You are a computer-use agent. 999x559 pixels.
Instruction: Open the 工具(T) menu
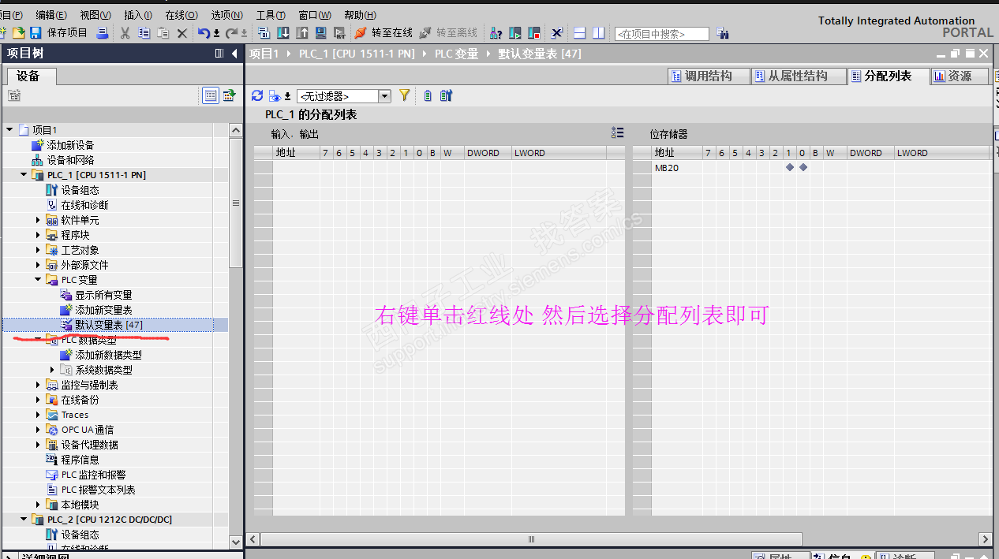(x=271, y=15)
